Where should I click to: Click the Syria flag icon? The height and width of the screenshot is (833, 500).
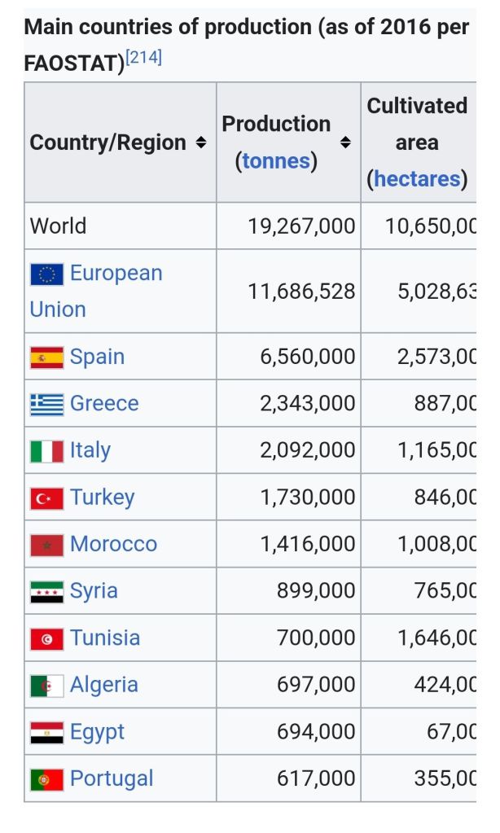point(46,592)
